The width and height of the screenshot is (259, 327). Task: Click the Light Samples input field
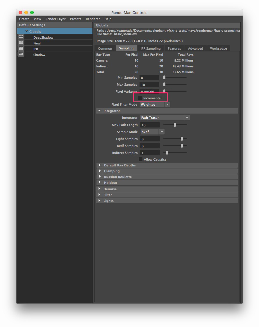pyautogui.click(x=150, y=139)
